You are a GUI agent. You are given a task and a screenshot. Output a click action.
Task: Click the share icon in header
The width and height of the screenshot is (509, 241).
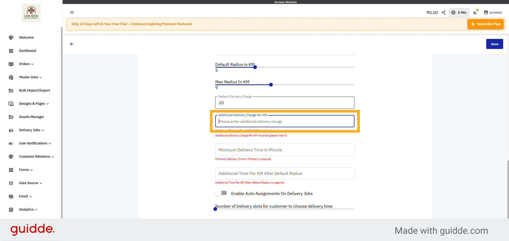point(444,12)
